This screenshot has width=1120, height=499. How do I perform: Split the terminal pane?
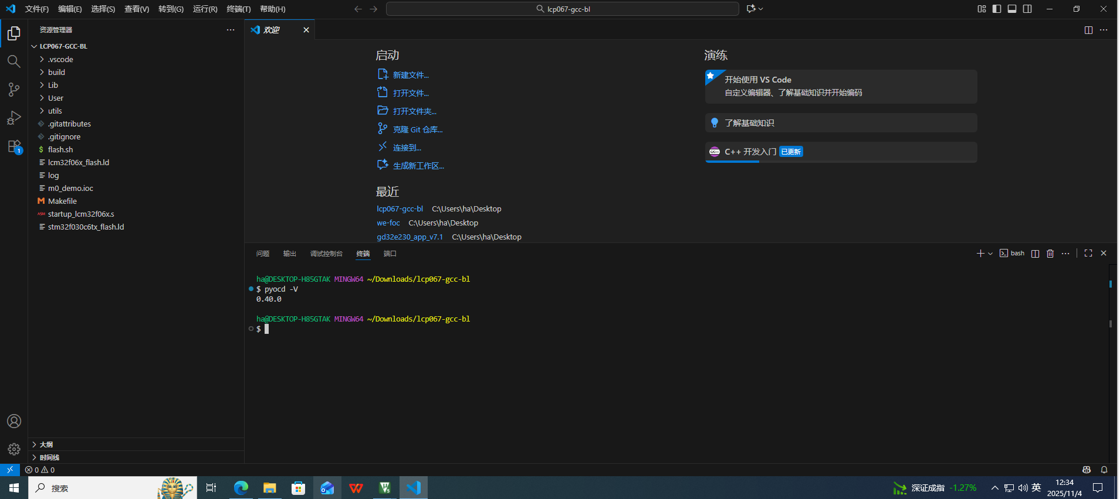coord(1035,254)
